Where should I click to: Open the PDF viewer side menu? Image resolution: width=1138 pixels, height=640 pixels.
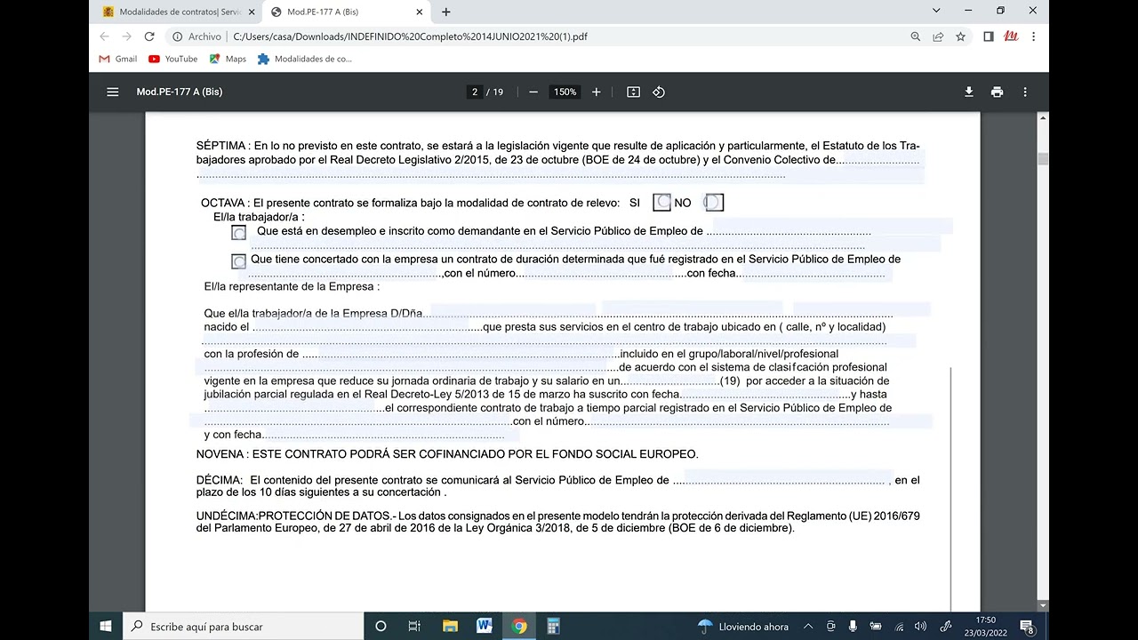point(112,92)
